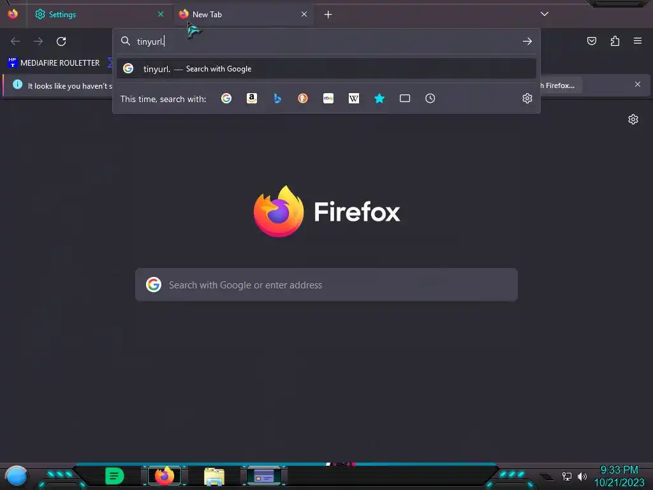Switch to the Settings tab
653x490 pixels.
[100, 14]
